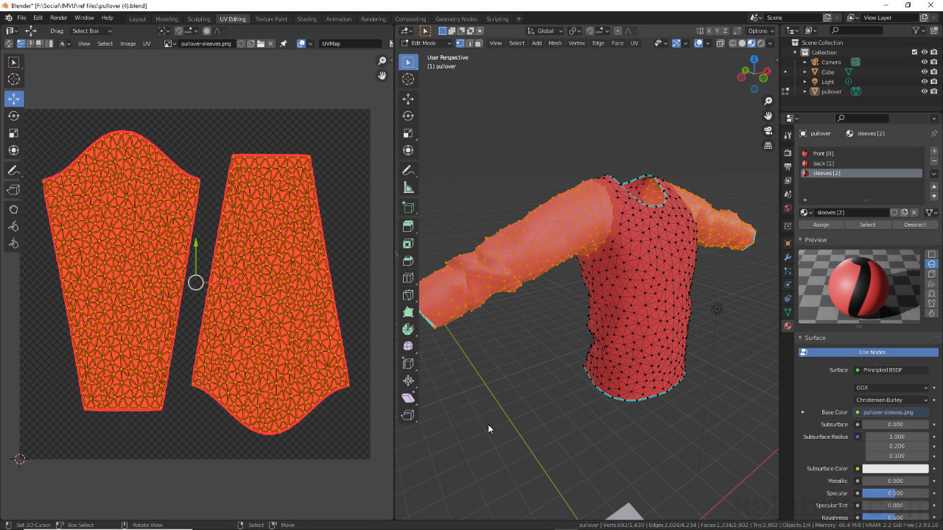Image resolution: width=943 pixels, height=530 pixels.
Task: Toggle the Use Nodes option
Action: click(872, 353)
